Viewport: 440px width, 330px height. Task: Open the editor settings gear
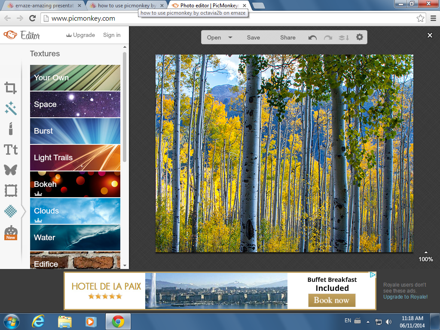coord(359,37)
